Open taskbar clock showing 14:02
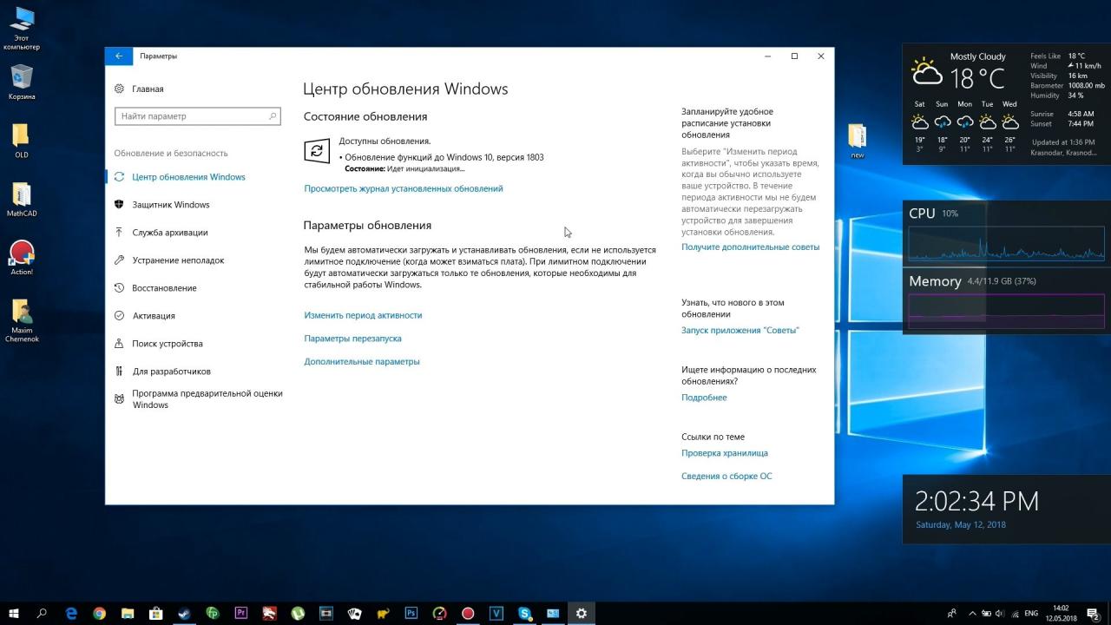 (x=1061, y=613)
